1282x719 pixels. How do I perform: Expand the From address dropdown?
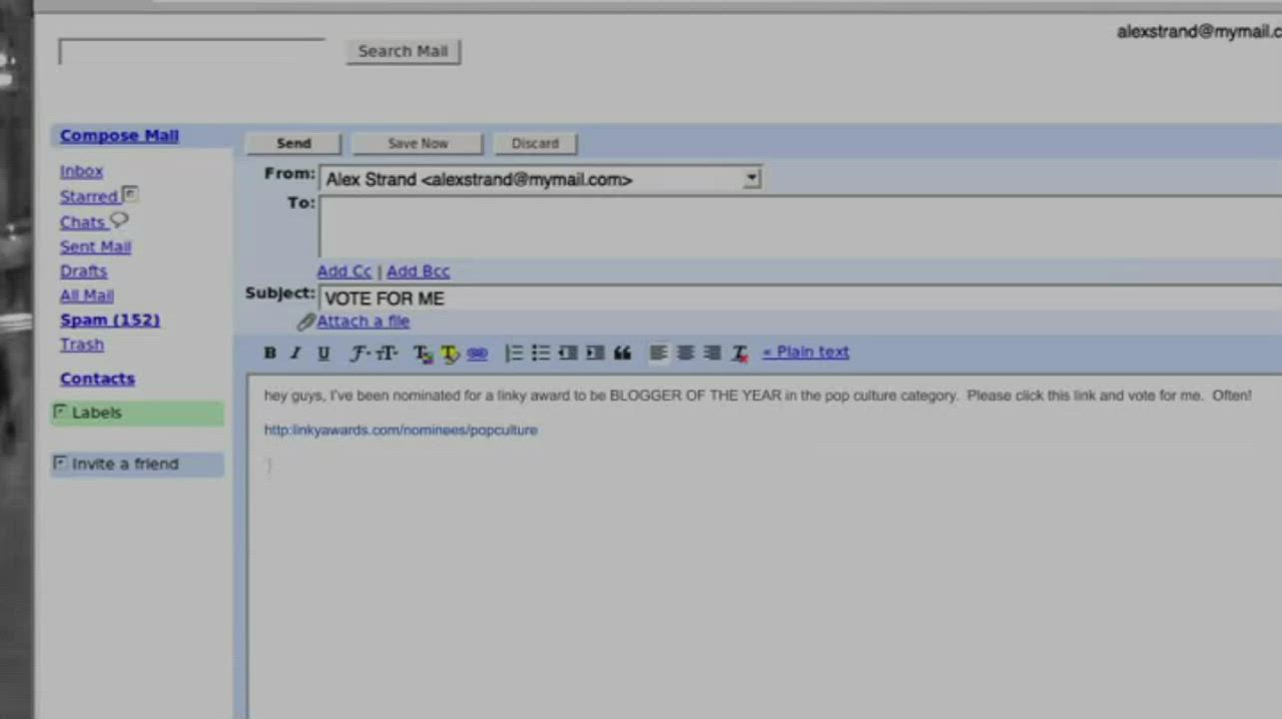[751, 179]
